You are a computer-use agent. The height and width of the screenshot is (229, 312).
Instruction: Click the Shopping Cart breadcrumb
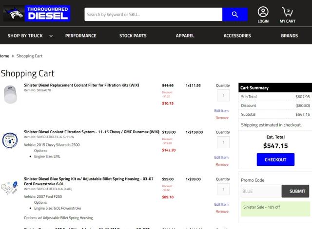(x=29, y=56)
